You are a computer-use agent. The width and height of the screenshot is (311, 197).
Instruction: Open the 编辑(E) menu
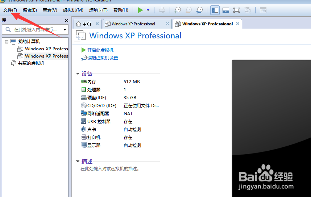pos(30,10)
